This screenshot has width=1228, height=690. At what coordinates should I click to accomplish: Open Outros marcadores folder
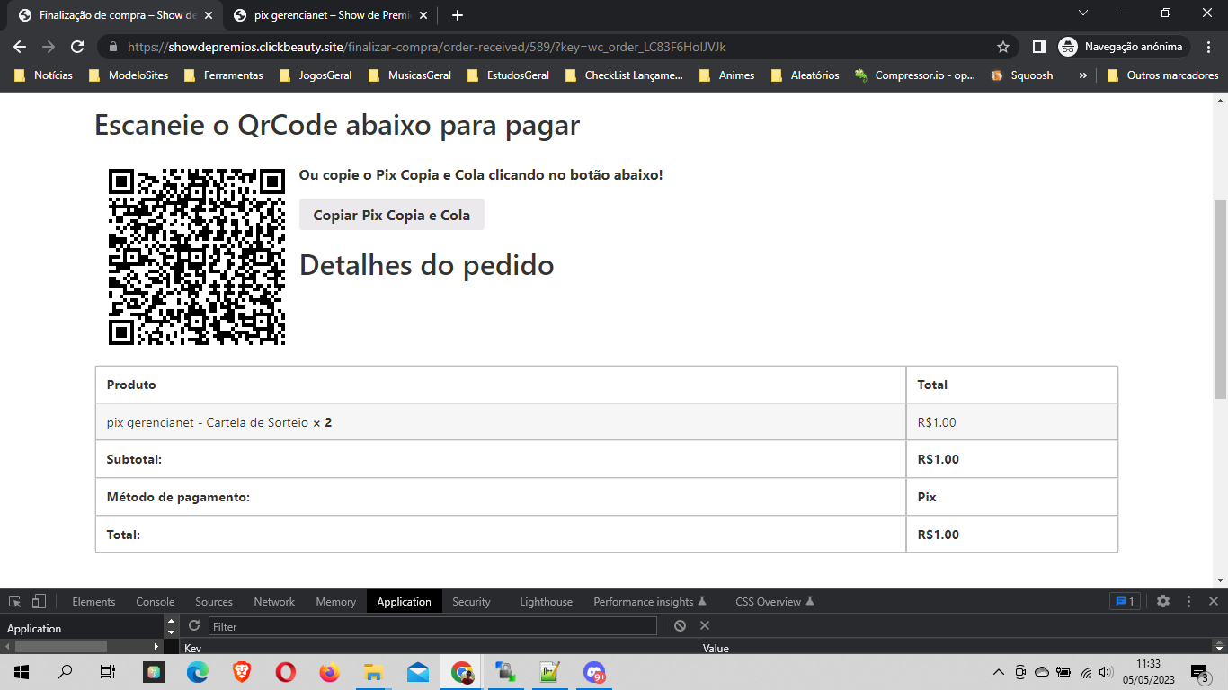point(1163,75)
